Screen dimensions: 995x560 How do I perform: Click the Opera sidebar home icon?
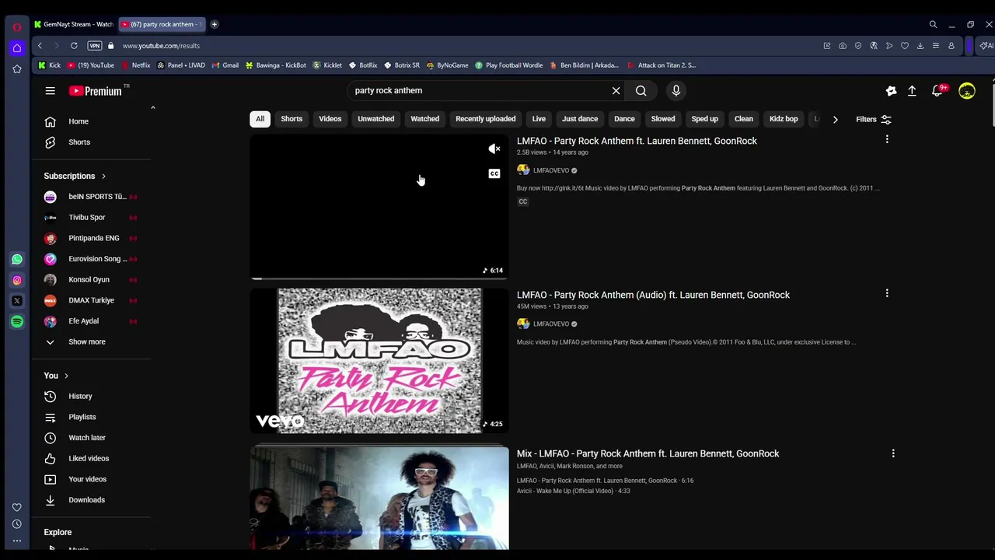pyautogui.click(x=16, y=48)
